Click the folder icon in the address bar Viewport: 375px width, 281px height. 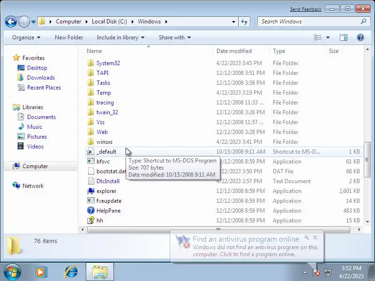pyautogui.click(x=42, y=21)
